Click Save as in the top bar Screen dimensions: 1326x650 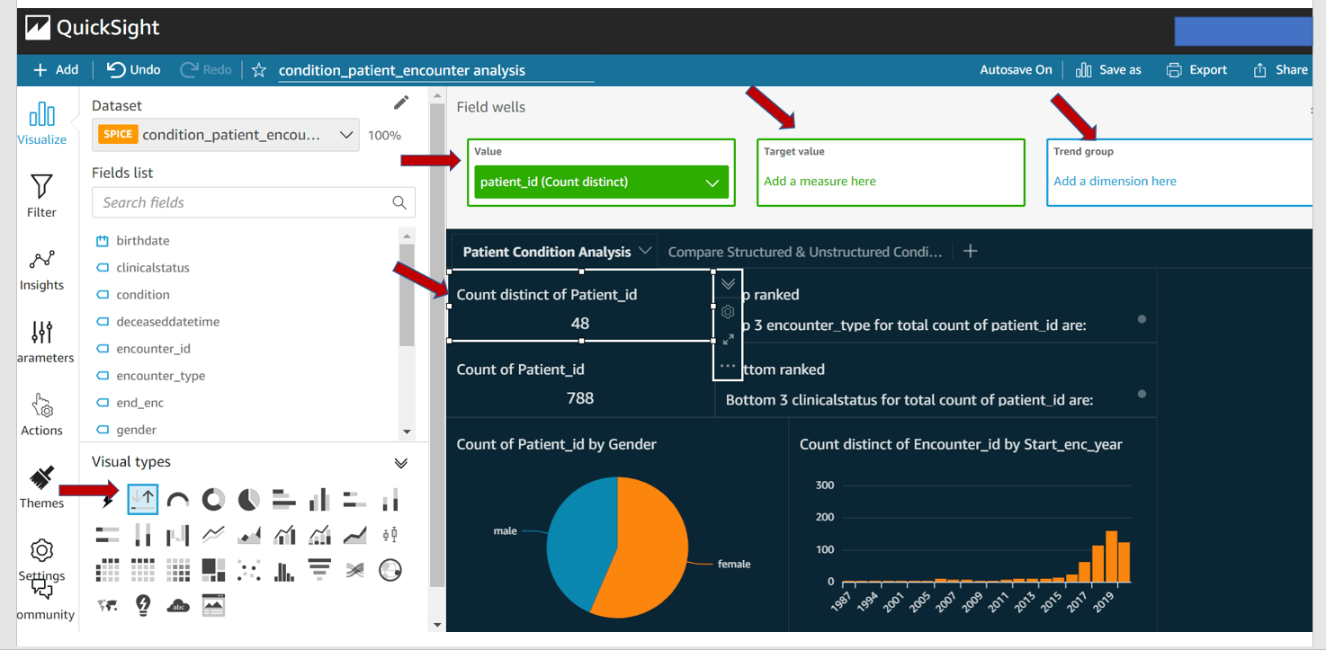pos(1108,69)
